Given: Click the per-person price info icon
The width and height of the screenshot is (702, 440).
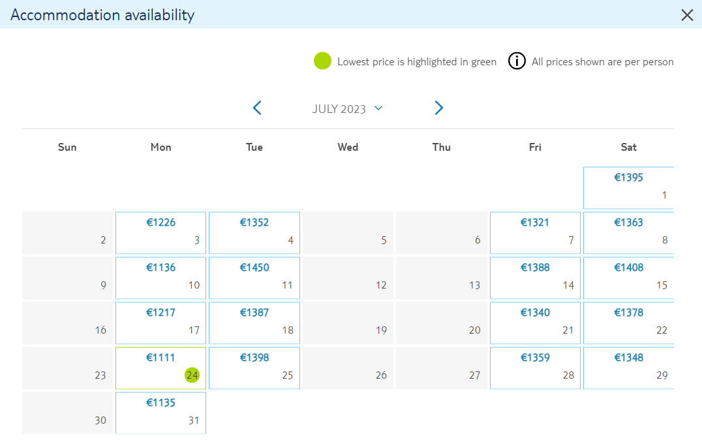Looking at the screenshot, I should click(x=517, y=61).
